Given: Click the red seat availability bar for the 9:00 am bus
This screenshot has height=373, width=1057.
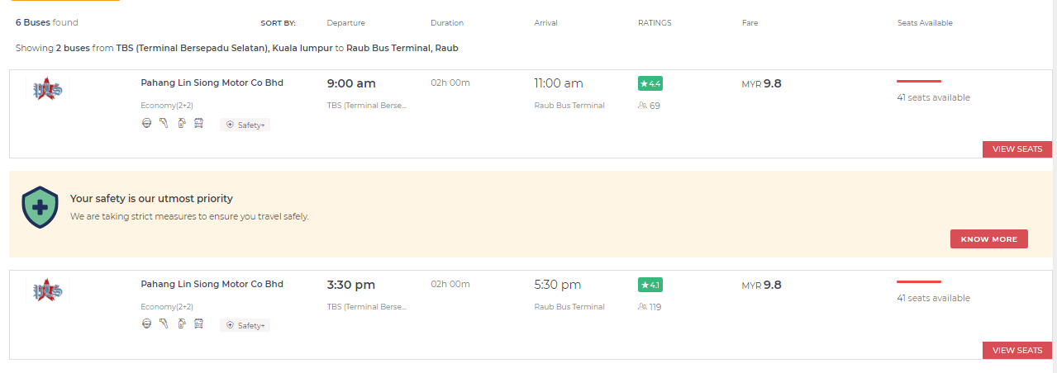Looking at the screenshot, I should [x=919, y=81].
